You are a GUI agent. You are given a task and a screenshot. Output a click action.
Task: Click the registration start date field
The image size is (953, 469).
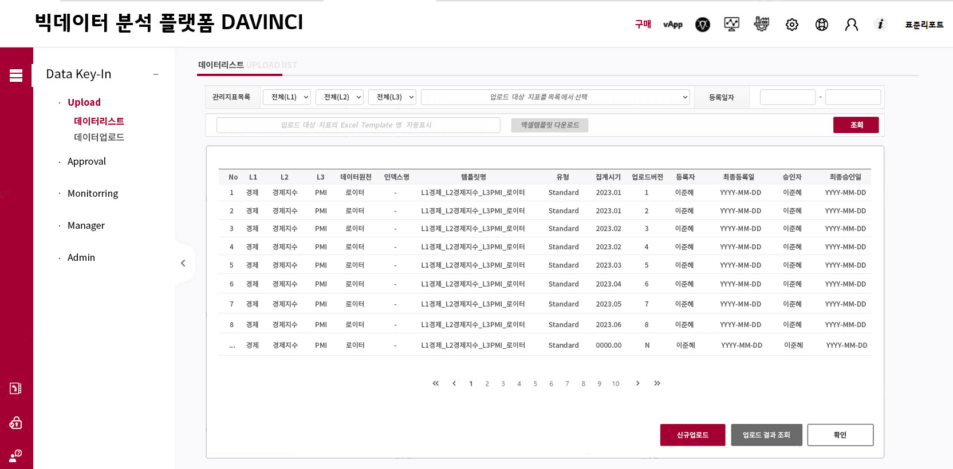point(787,97)
